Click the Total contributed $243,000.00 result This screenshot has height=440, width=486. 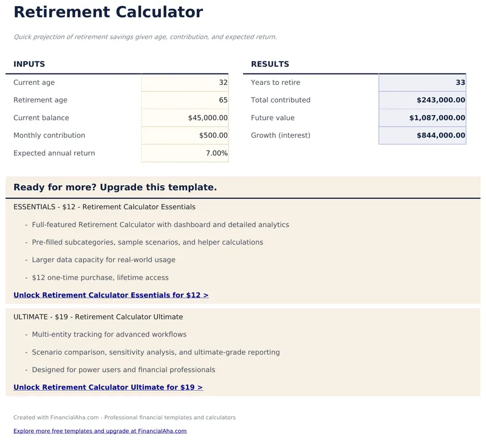pos(422,100)
